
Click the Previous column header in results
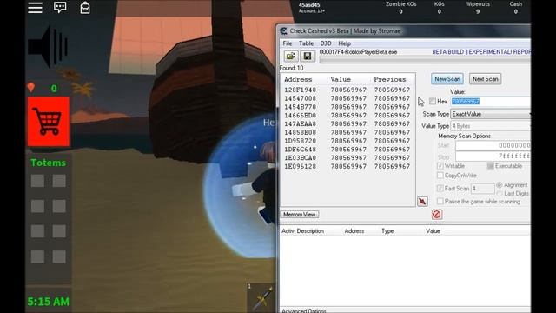390,79
